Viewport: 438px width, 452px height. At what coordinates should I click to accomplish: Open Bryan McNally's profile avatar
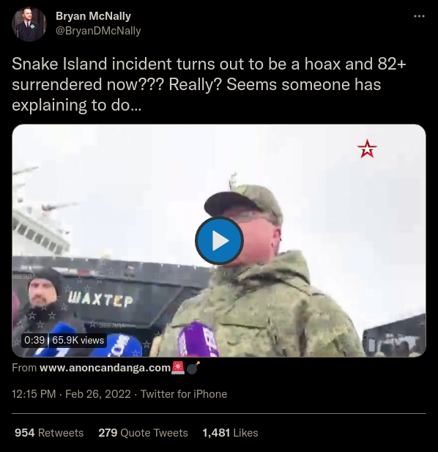(x=29, y=24)
